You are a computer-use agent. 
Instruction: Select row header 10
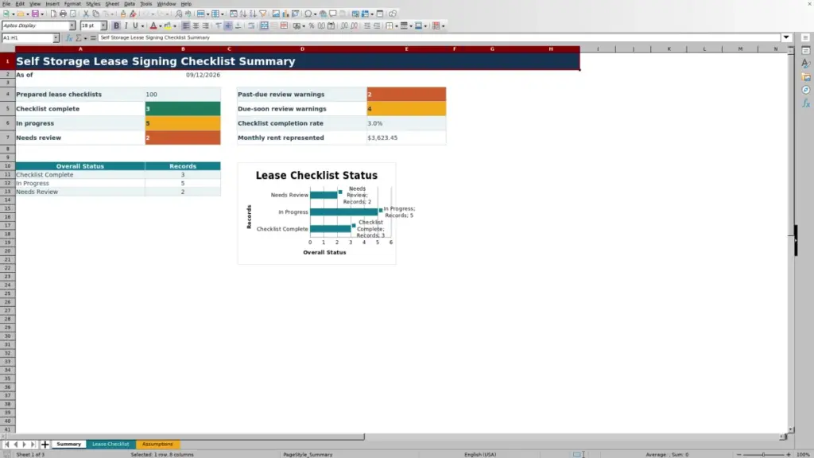(x=7, y=166)
